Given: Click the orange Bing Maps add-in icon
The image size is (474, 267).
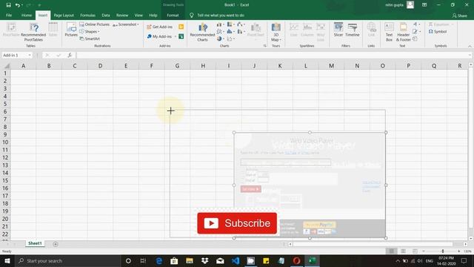Looking at the screenshot, I should click(181, 27).
